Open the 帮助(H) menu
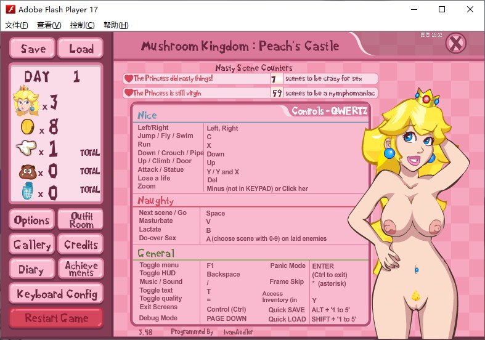 point(116,25)
